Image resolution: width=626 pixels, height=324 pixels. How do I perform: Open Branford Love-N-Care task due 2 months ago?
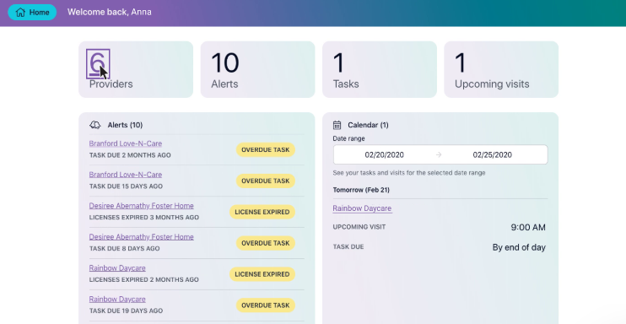(x=126, y=143)
